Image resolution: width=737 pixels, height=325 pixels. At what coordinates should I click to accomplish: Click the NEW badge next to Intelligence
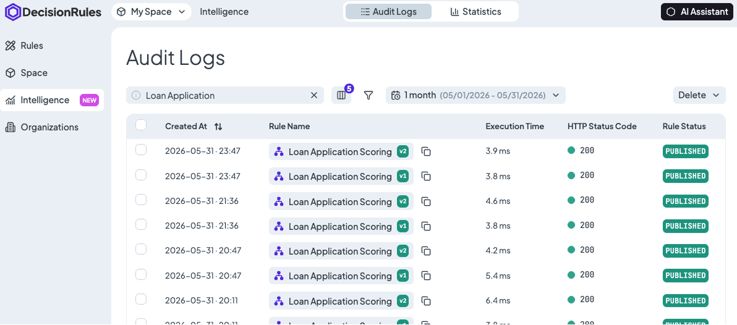tap(89, 100)
